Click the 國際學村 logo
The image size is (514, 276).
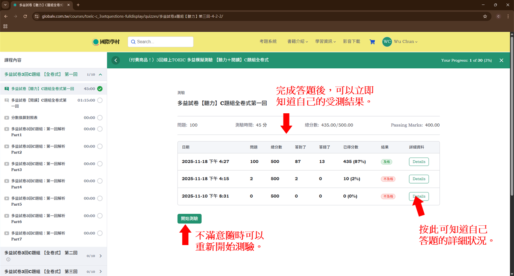106,42
